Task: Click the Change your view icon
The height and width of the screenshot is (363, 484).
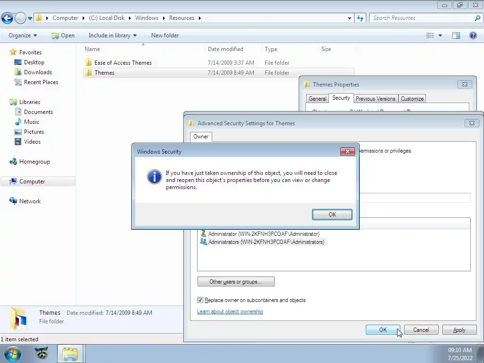Action: 430,35
